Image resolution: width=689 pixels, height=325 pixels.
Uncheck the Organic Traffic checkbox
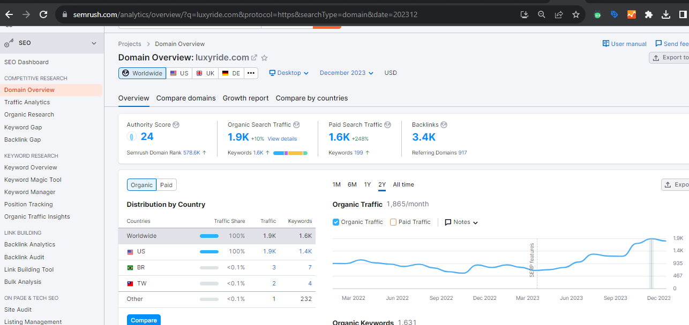(336, 222)
